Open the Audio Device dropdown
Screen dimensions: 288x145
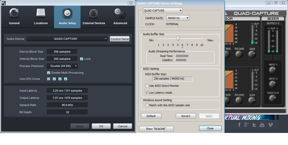point(67,39)
